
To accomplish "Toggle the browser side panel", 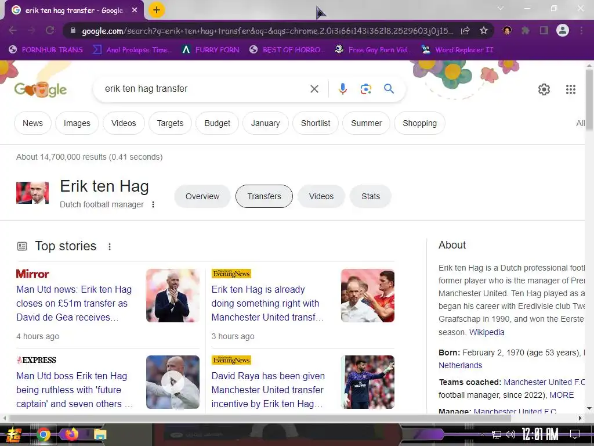I will click(x=544, y=30).
